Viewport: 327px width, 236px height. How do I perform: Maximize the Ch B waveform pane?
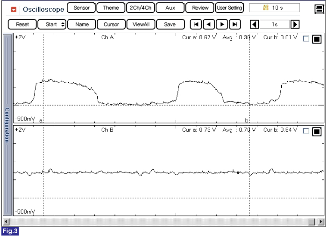click(x=317, y=132)
